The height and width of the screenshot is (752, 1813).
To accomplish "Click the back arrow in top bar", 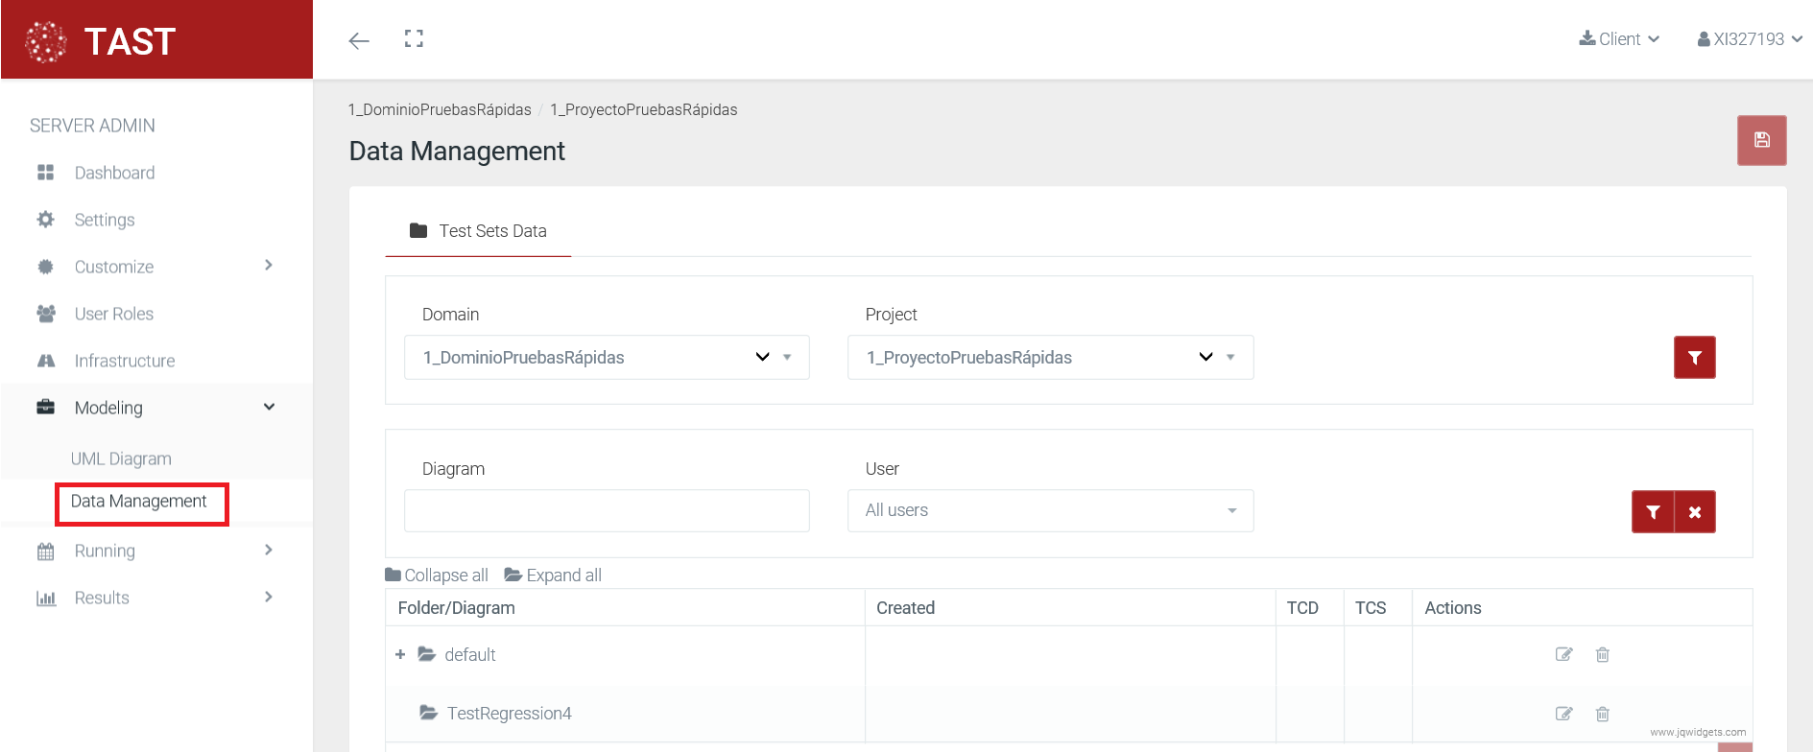I will (x=359, y=40).
